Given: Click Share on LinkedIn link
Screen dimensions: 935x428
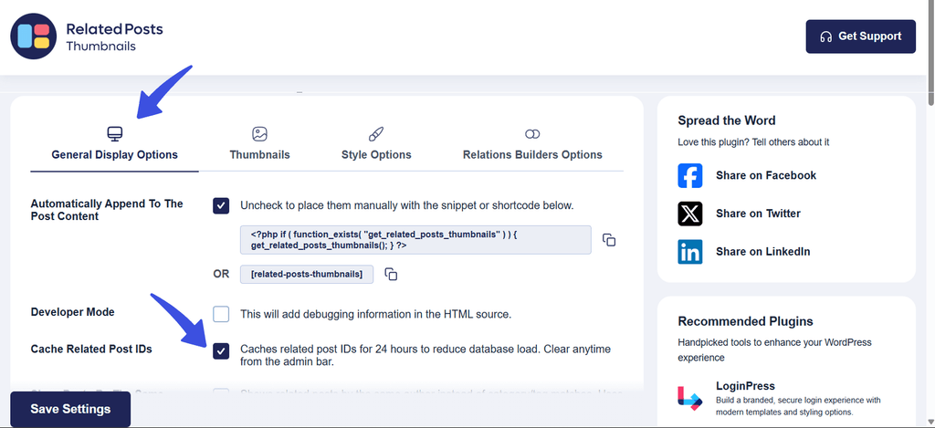Looking at the screenshot, I should (x=762, y=252).
